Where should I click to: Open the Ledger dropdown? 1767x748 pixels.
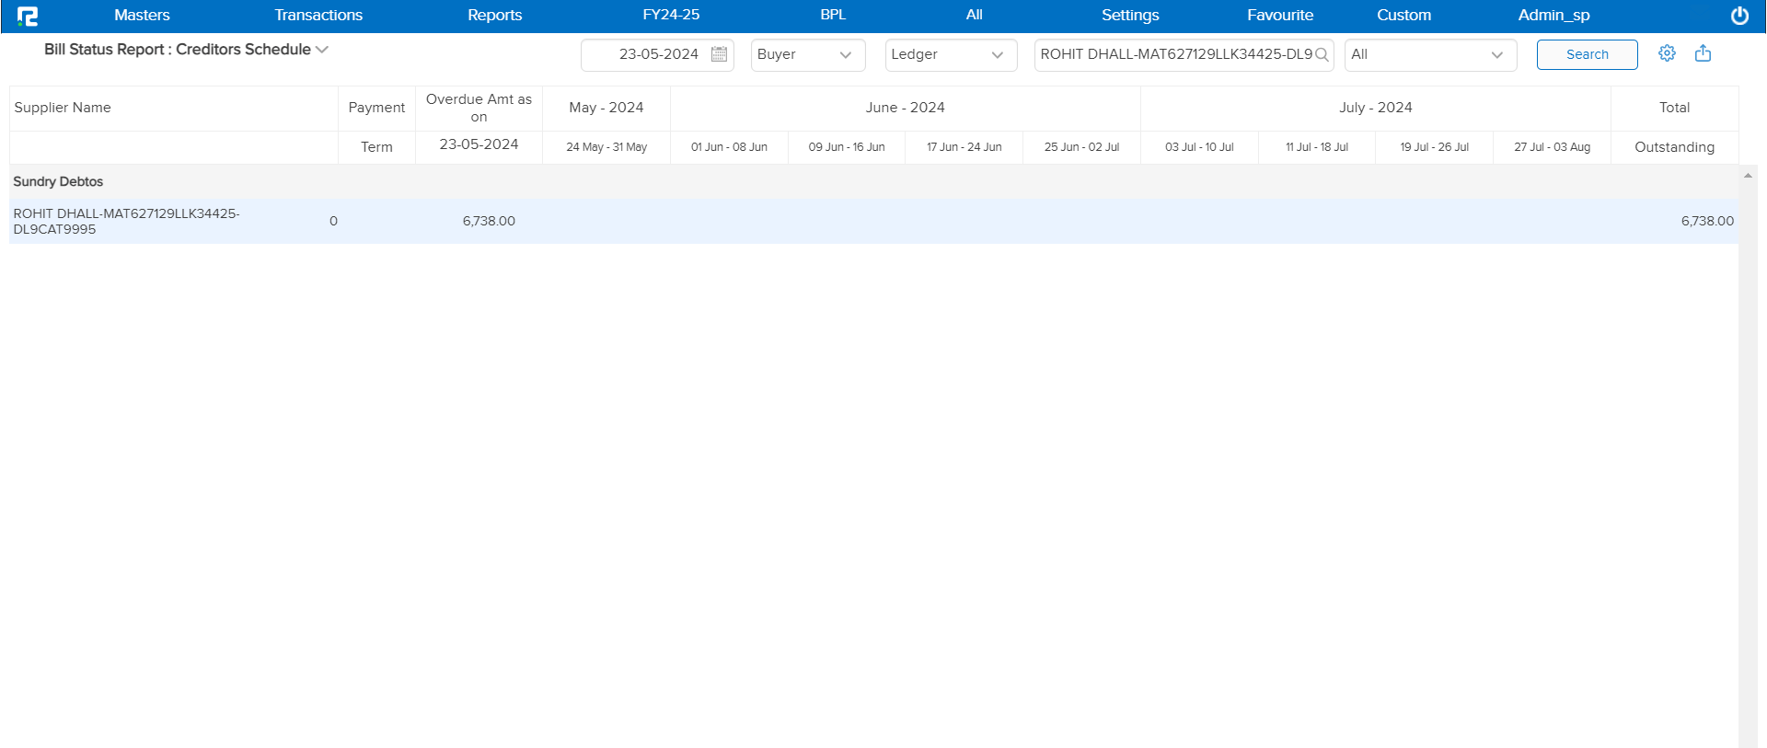pos(950,54)
